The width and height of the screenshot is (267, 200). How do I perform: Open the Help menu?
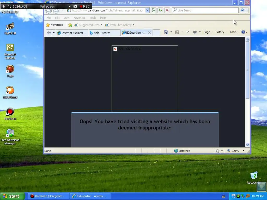tap(103, 18)
